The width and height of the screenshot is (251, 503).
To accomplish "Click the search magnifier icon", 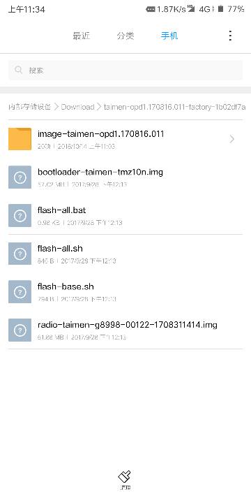I will click(x=19, y=70).
